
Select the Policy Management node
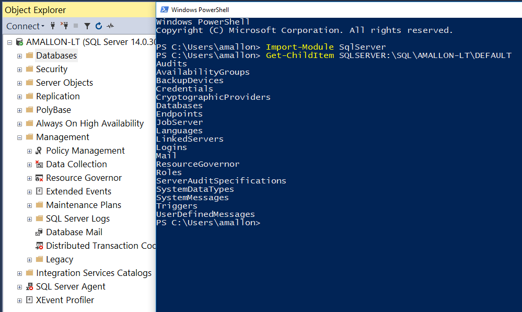(x=85, y=151)
